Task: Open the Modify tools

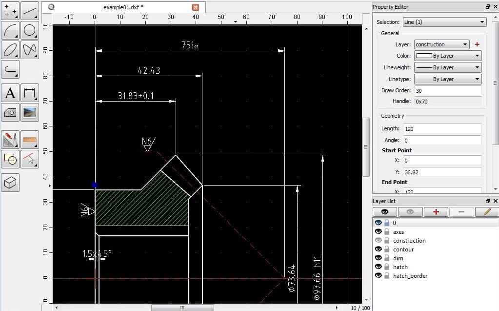Action: [10, 140]
